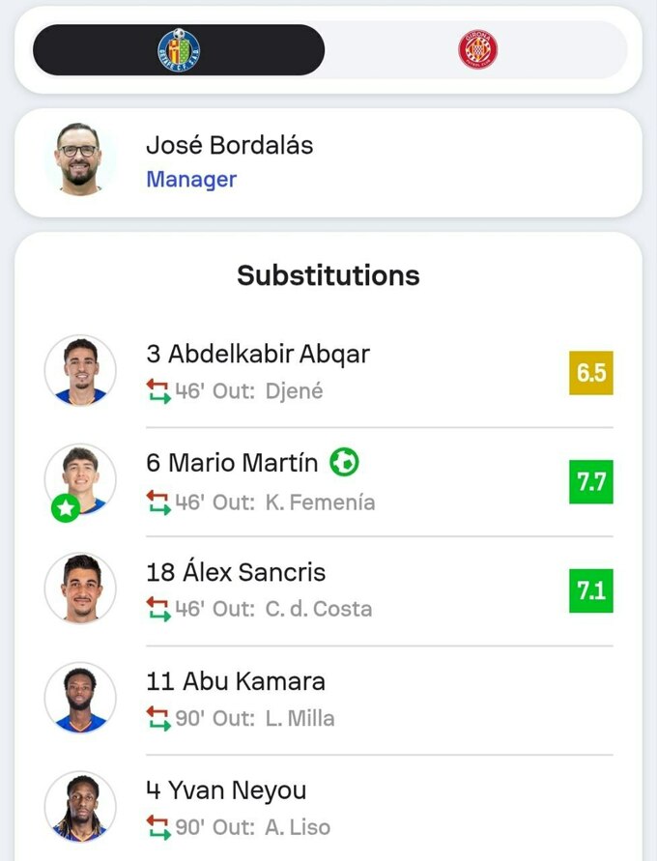Select the 11 Abu Kamara row

coord(328,699)
